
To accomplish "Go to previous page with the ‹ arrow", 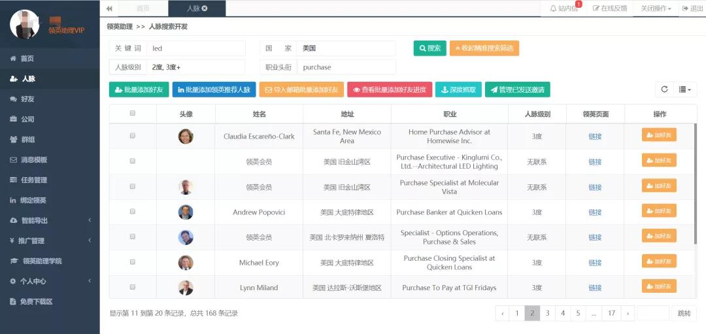I will [x=502, y=313].
